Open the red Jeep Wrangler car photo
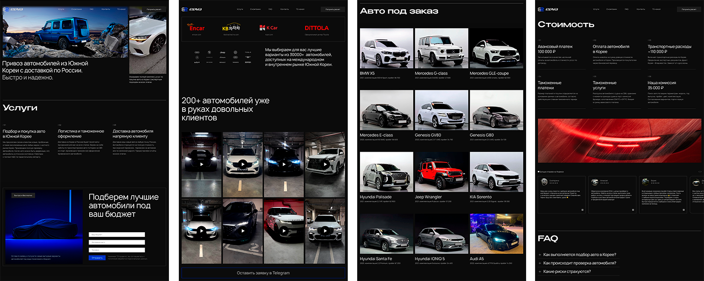The height and width of the screenshot is (281, 704). [x=441, y=172]
